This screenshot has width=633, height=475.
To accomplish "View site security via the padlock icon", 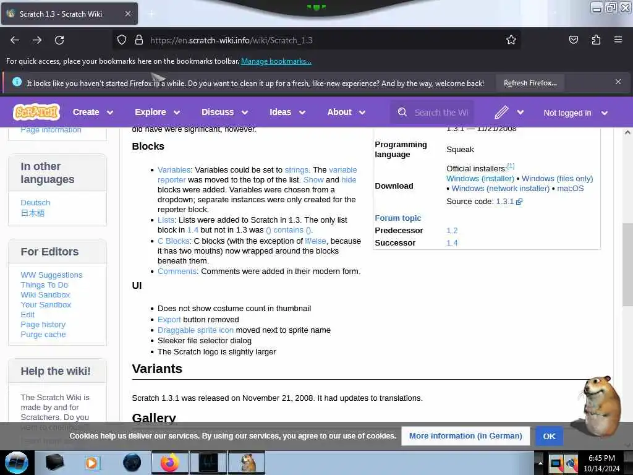I will point(139,40).
